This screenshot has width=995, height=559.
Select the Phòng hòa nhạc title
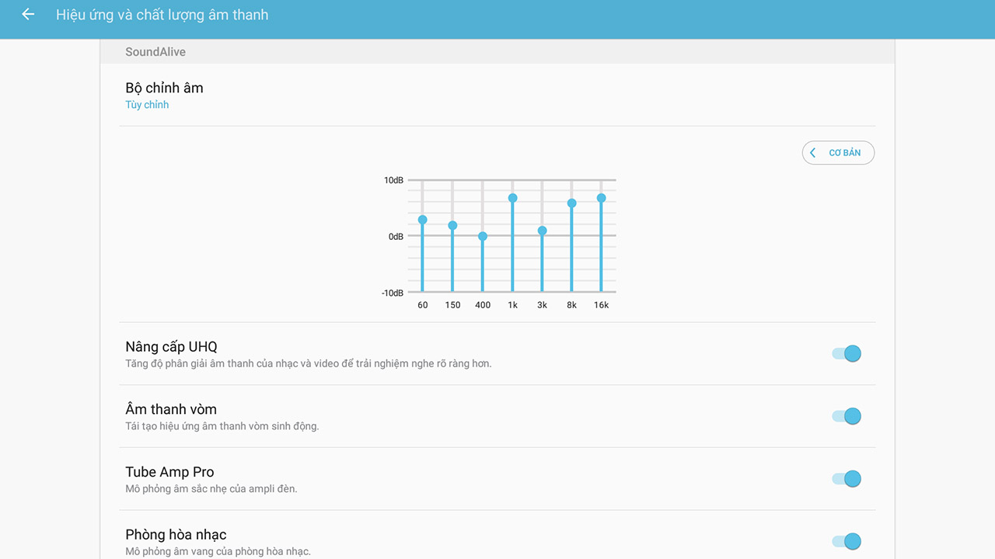click(x=176, y=534)
